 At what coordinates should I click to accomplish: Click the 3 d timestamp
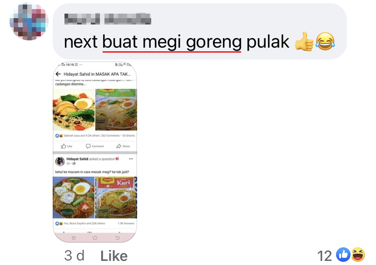pos(74,256)
